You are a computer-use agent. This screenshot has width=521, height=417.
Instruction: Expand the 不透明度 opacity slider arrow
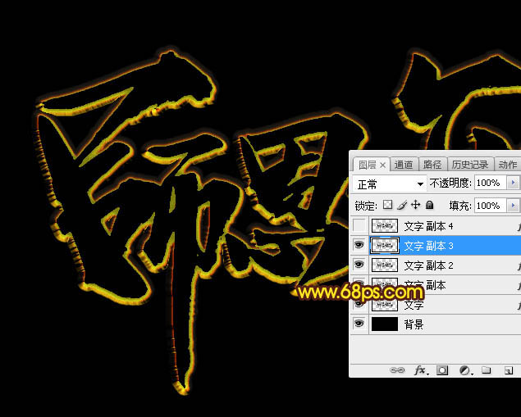pyautogui.click(x=513, y=183)
